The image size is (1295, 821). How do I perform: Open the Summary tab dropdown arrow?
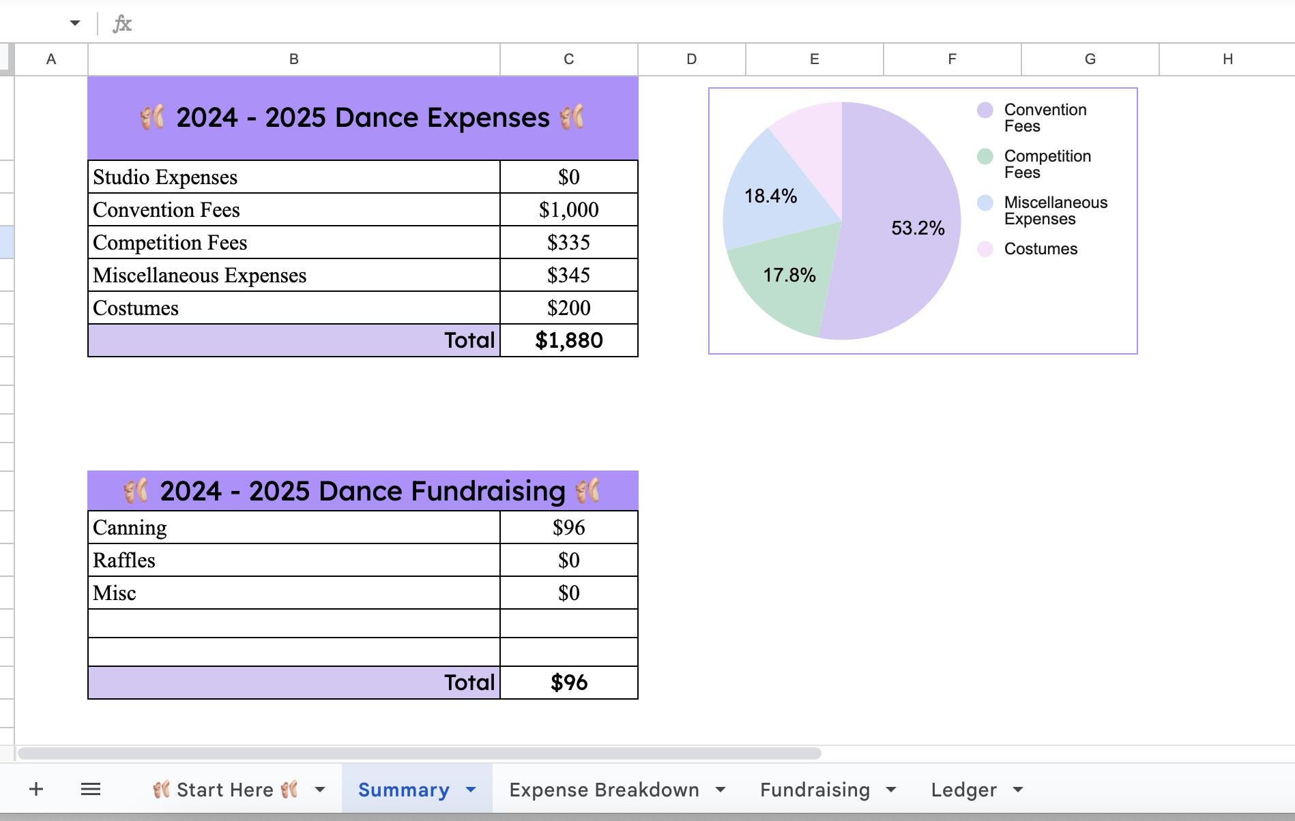[x=469, y=790]
